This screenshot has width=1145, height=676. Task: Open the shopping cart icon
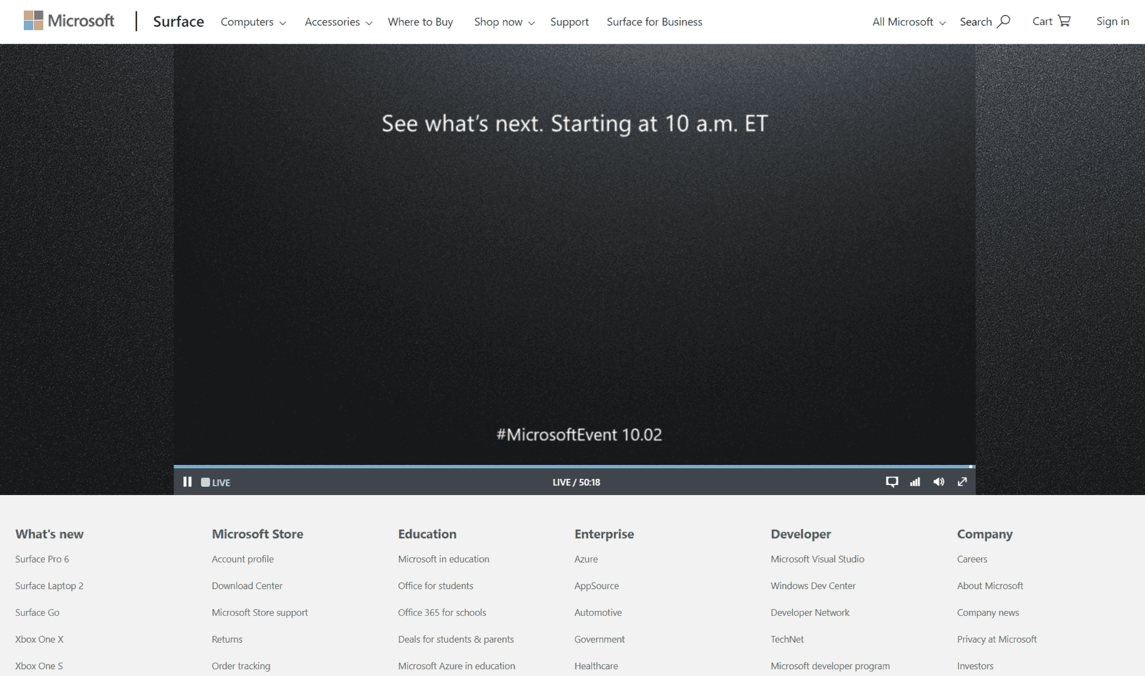click(x=1064, y=21)
